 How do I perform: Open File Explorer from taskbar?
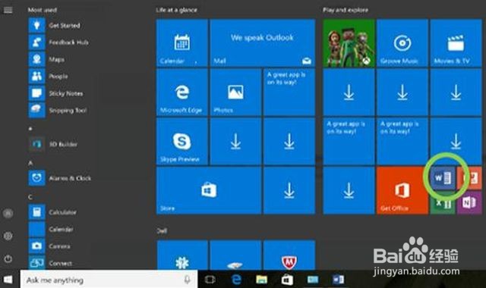tap(261, 280)
